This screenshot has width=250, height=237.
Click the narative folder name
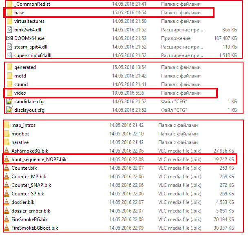pos(20,142)
